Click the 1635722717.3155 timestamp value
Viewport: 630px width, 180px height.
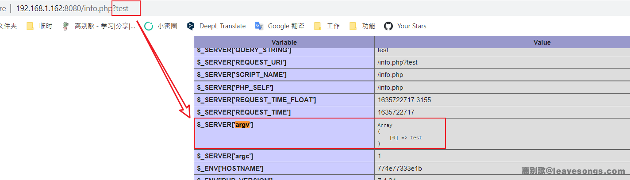pos(404,100)
